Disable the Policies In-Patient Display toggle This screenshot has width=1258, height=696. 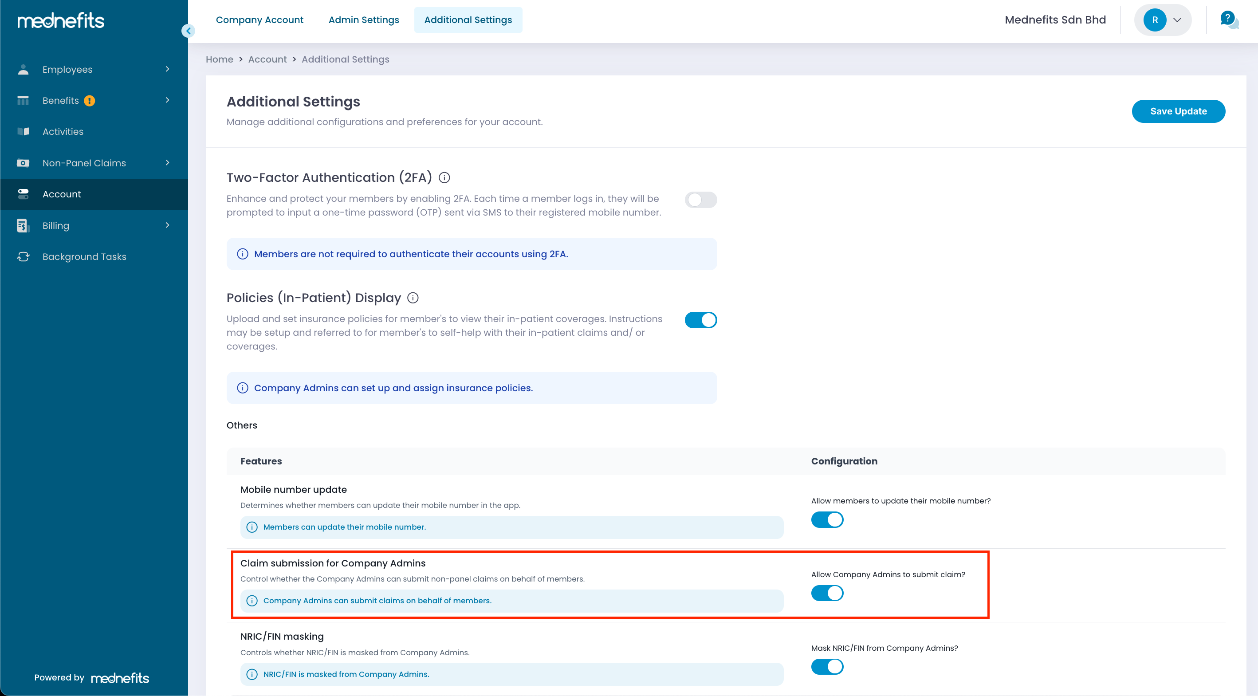700,320
